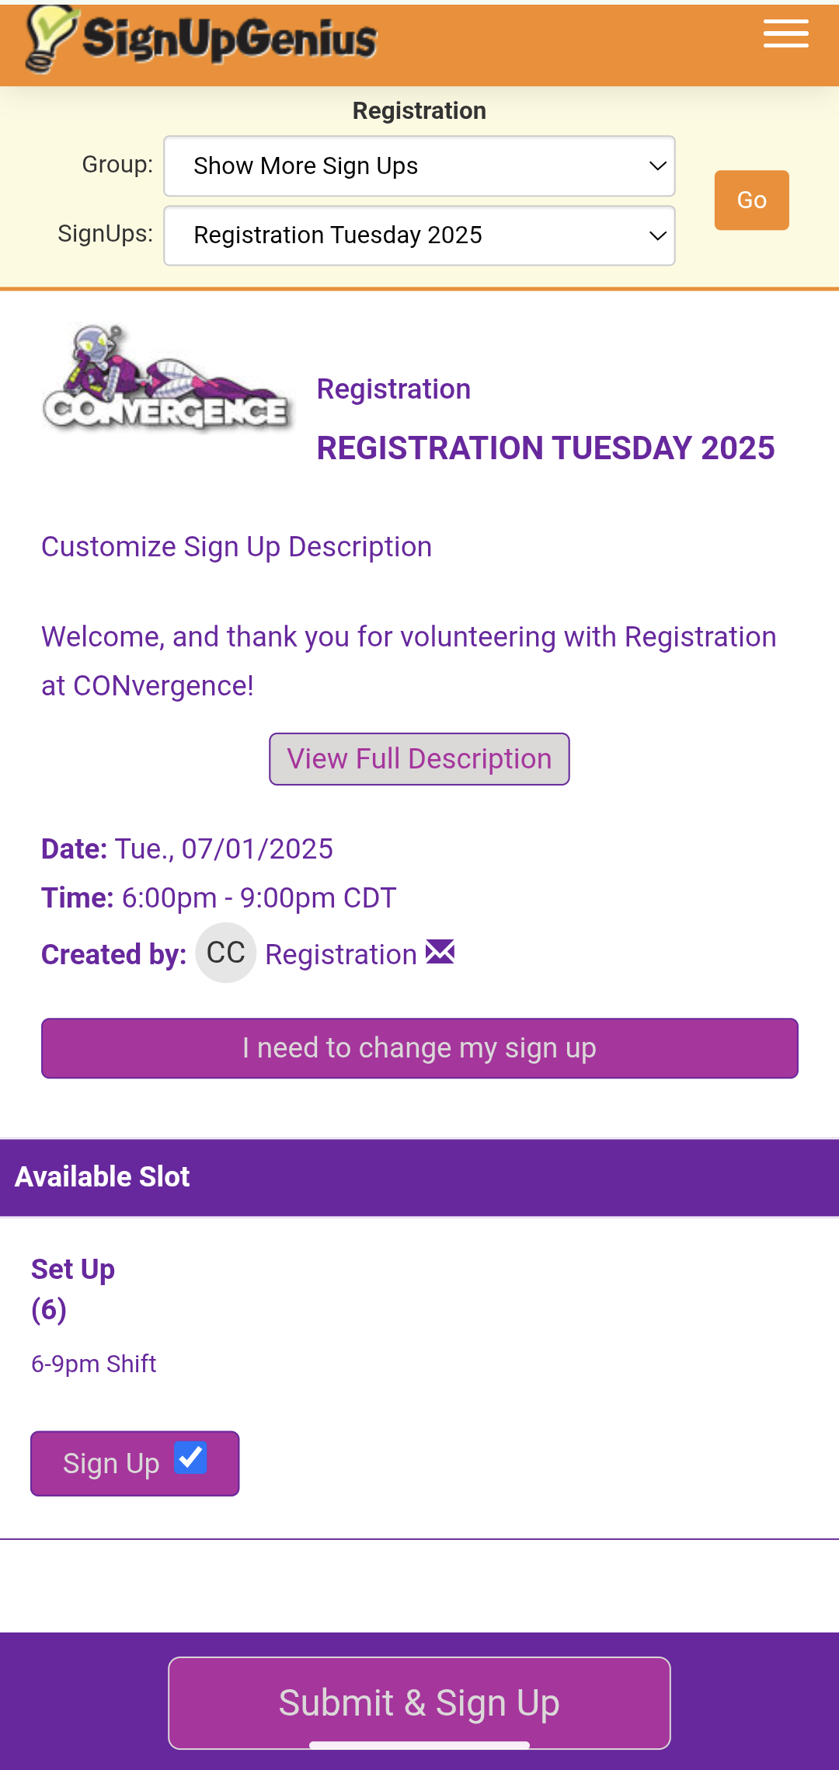Click the Available Slot header bar
This screenshot has height=1770, width=839.
(419, 1177)
